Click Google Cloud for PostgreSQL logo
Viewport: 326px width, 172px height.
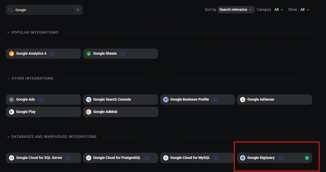(x=89, y=158)
